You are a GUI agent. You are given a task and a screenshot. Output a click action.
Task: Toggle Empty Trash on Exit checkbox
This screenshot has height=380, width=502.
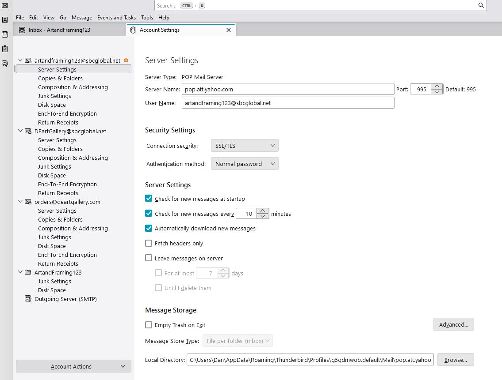pyautogui.click(x=149, y=325)
